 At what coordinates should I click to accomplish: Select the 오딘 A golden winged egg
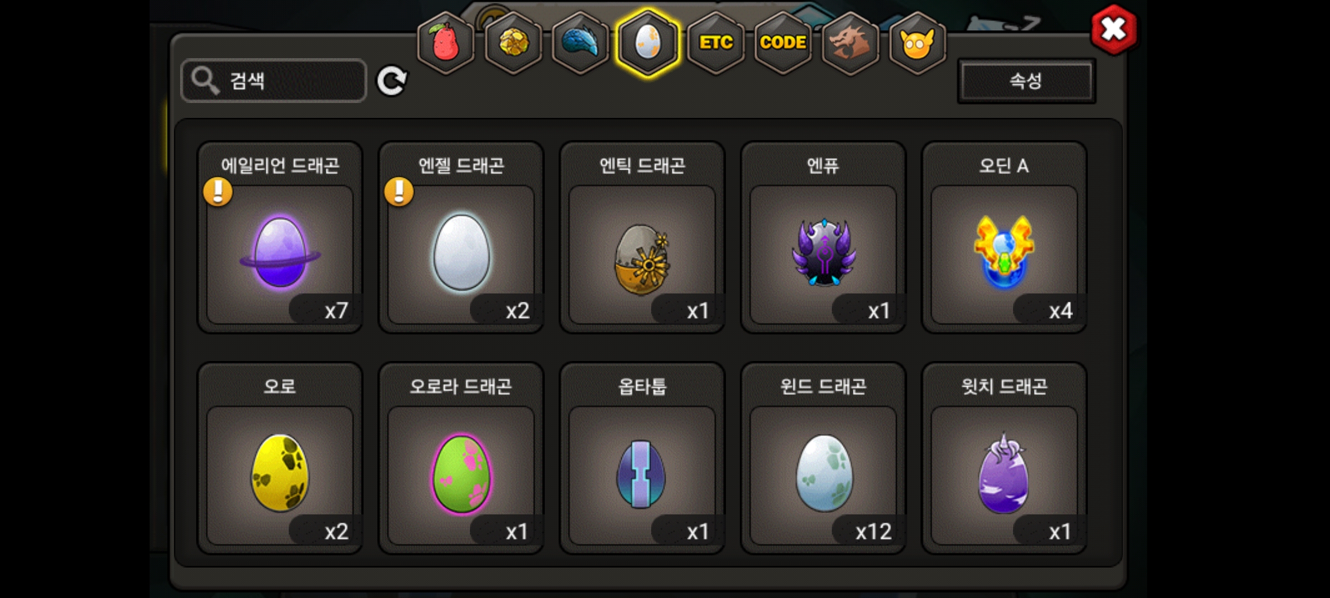click(x=1004, y=237)
